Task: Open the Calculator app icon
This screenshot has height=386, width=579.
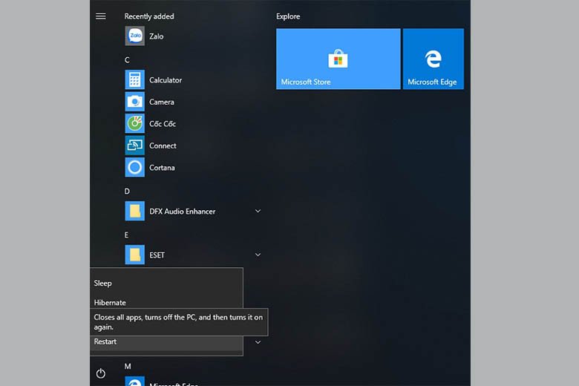Action: [135, 79]
